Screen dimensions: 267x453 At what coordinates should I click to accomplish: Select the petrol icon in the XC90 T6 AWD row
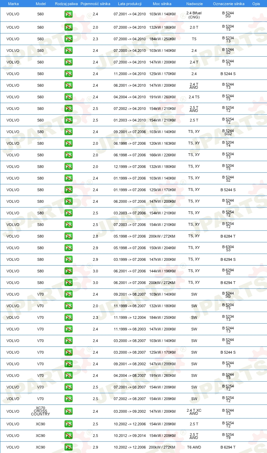68,447
